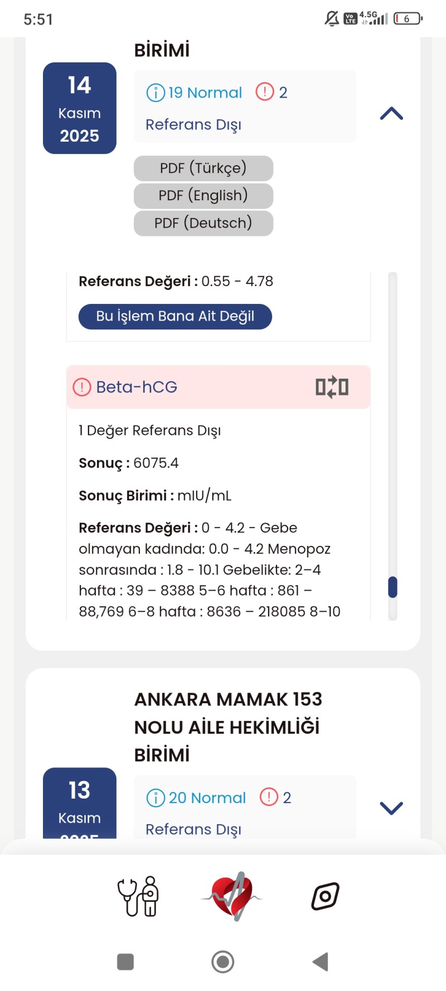Tap the 14 Kasım 2025 date badge
The image size is (446, 991).
click(80, 108)
